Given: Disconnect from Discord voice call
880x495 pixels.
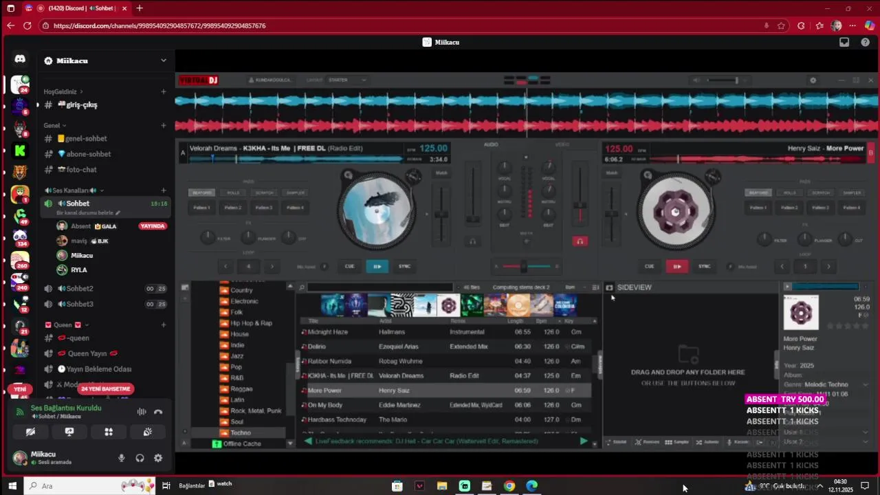Looking at the screenshot, I should [x=158, y=412].
